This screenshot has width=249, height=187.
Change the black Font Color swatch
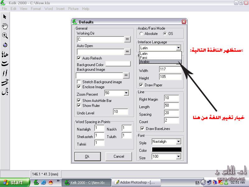[x=167, y=150]
